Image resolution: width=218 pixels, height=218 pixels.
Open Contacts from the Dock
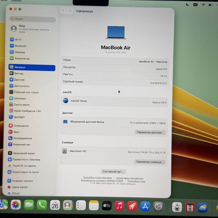[68, 205]
